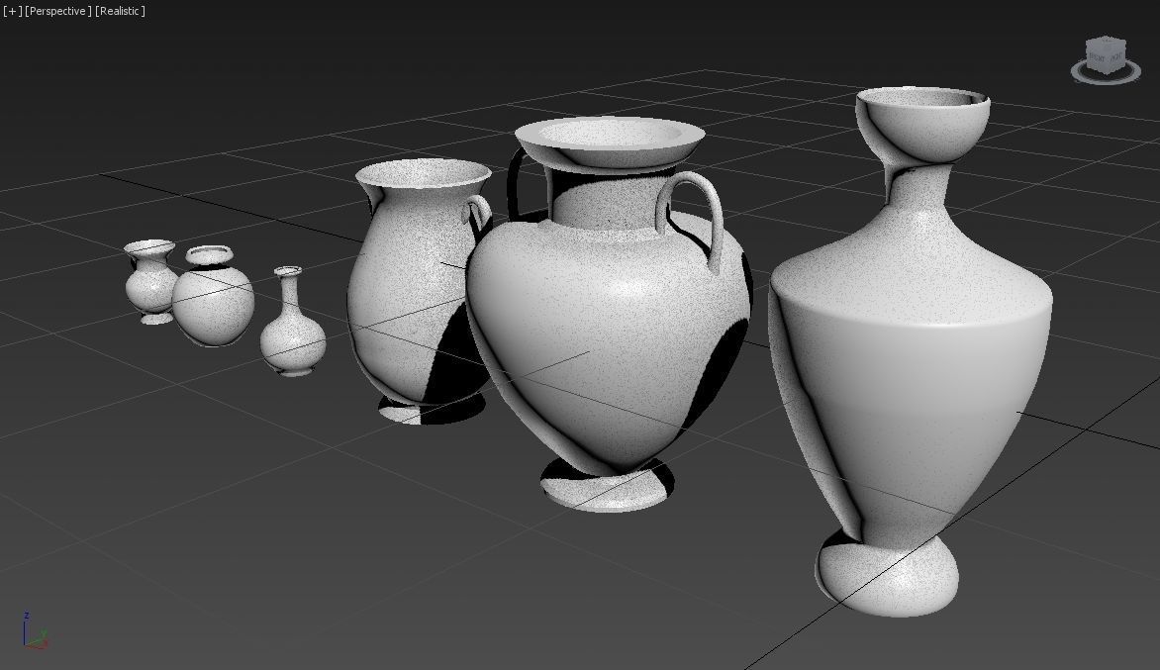
Task: Select the wide-mouthed jug with single handle
Action: (415, 292)
